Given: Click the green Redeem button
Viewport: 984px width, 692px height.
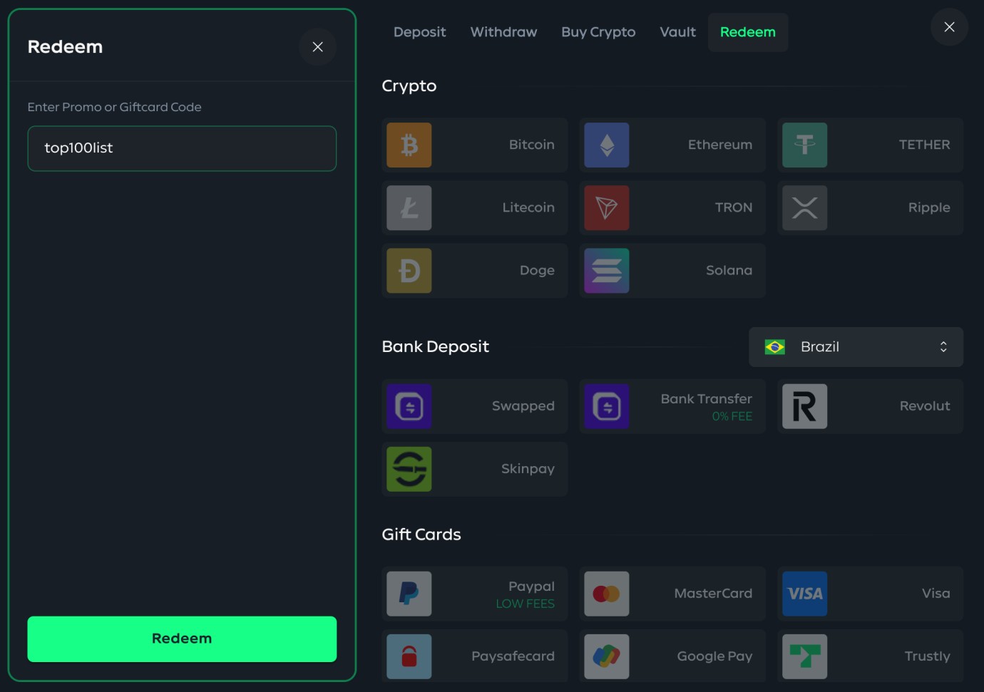Looking at the screenshot, I should (x=182, y=639).
